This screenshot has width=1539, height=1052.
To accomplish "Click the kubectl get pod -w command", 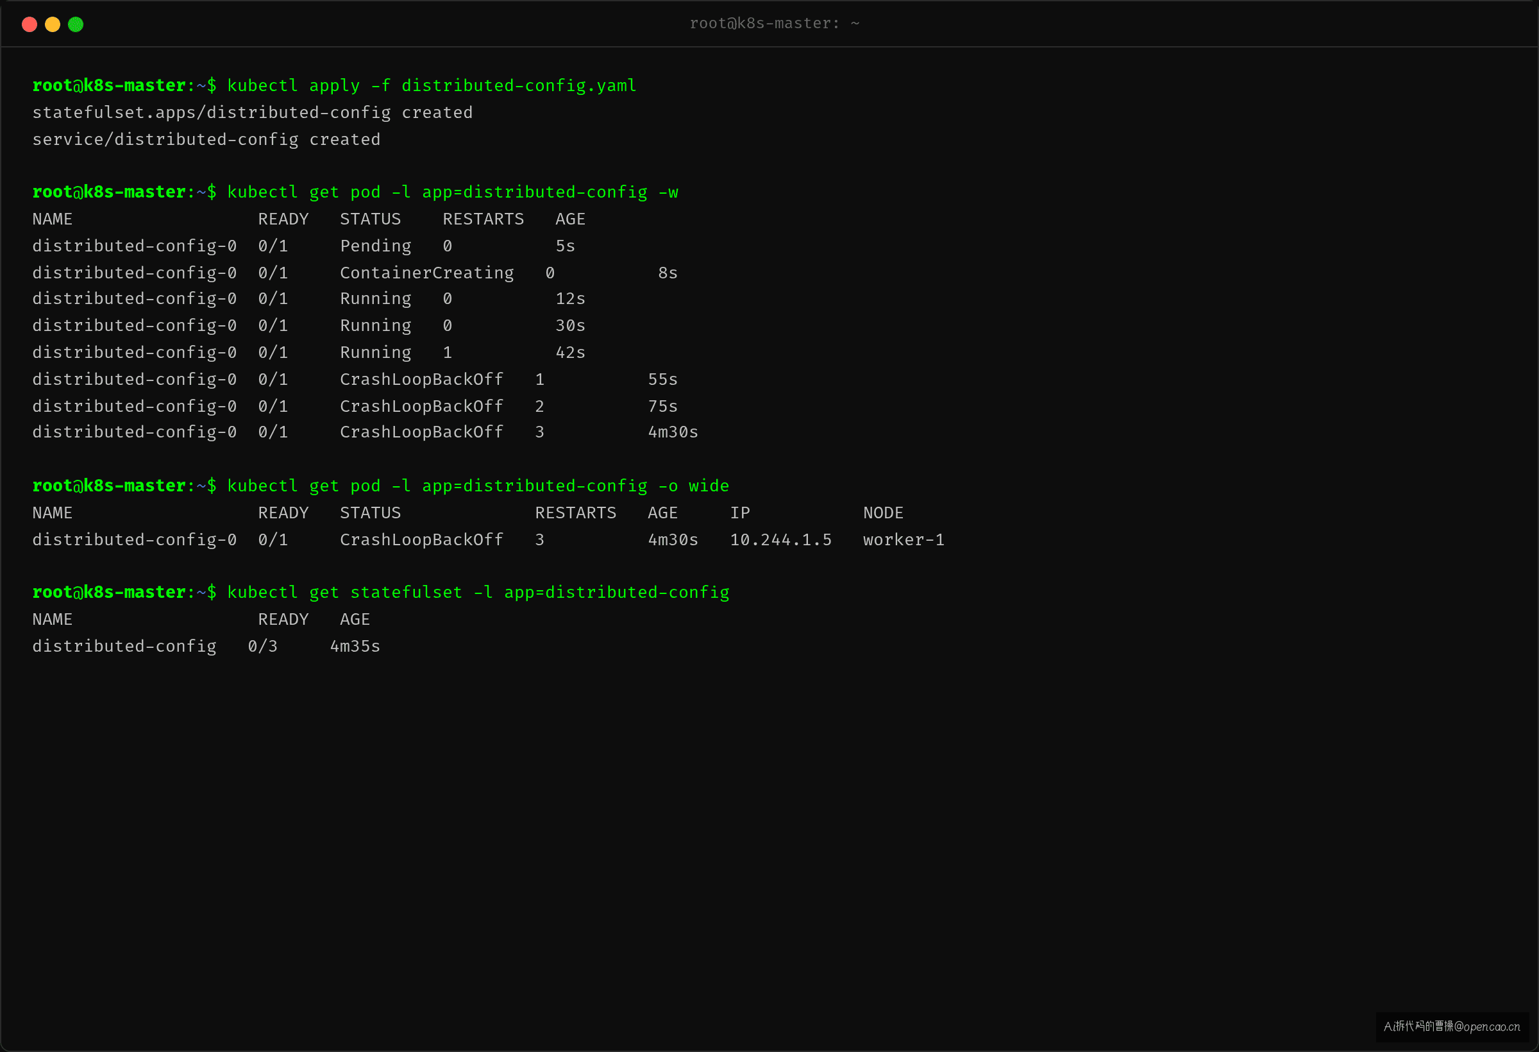I will click(453, 193).
